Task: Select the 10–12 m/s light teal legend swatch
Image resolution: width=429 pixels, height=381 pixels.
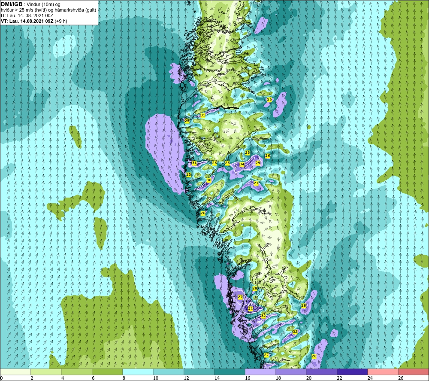Action: [169, 372]
